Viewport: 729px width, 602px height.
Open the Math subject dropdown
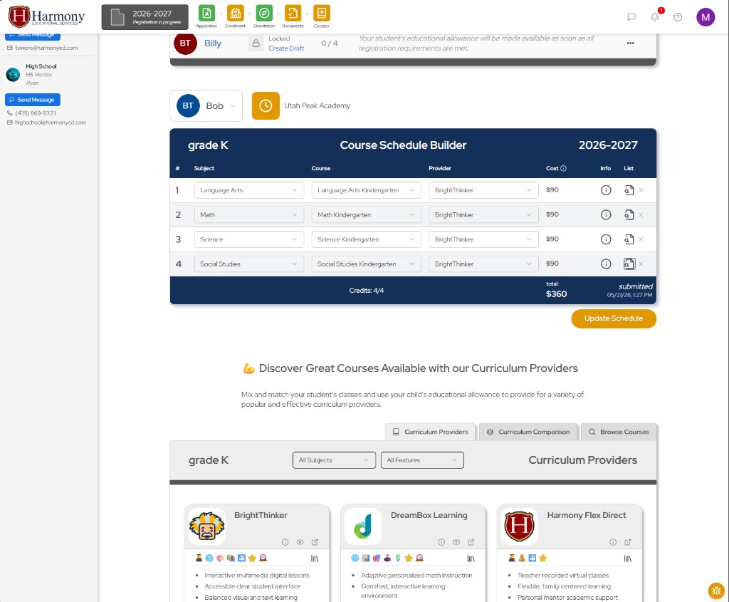click(248, 215)
